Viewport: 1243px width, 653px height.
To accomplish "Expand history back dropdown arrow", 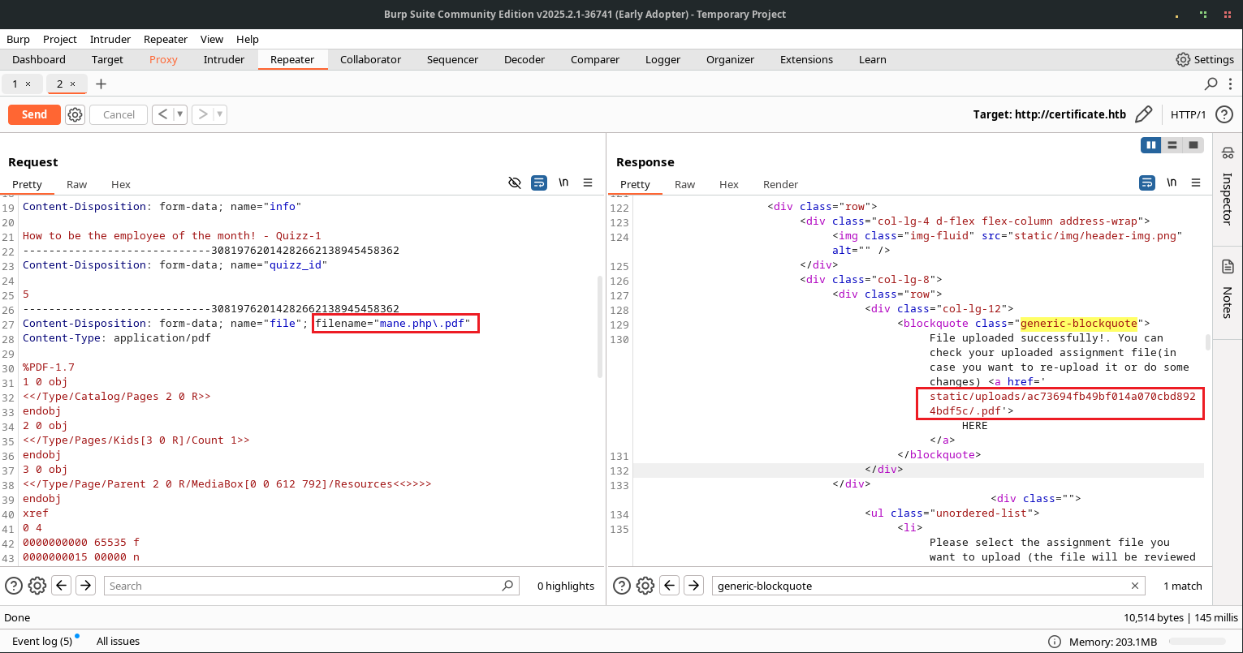I will 180,114.
